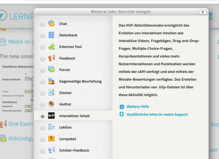Click the Glossar label text
This screenshot has width=219, height=159.
pyautogui.click(x=65, y=93)
